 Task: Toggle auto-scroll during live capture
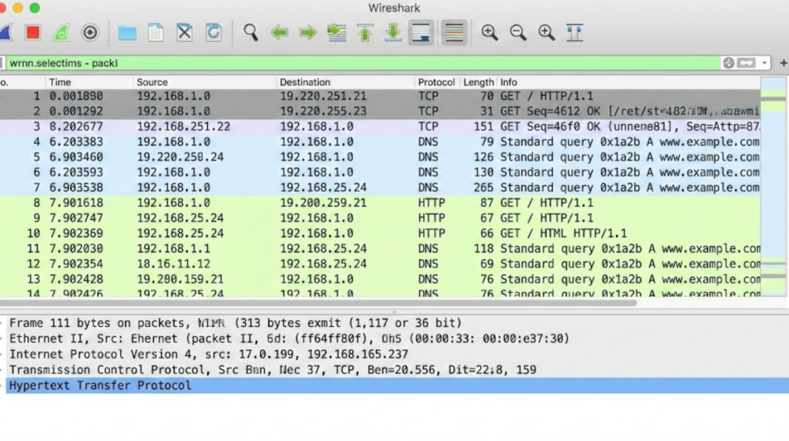421,32
